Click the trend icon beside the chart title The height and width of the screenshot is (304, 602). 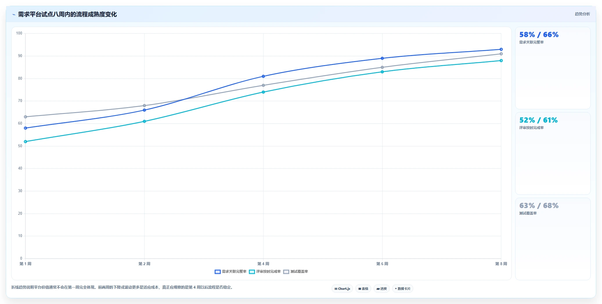[14, 14]
